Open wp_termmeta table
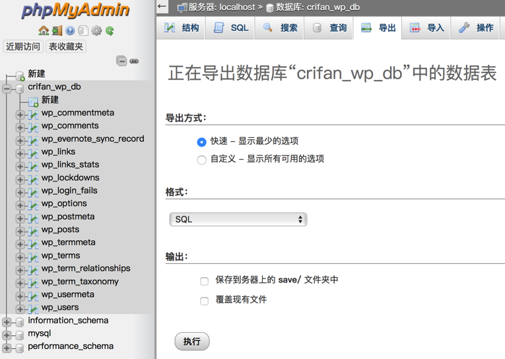The width and height of the screenshot is (505, 359). pos(68,242)
